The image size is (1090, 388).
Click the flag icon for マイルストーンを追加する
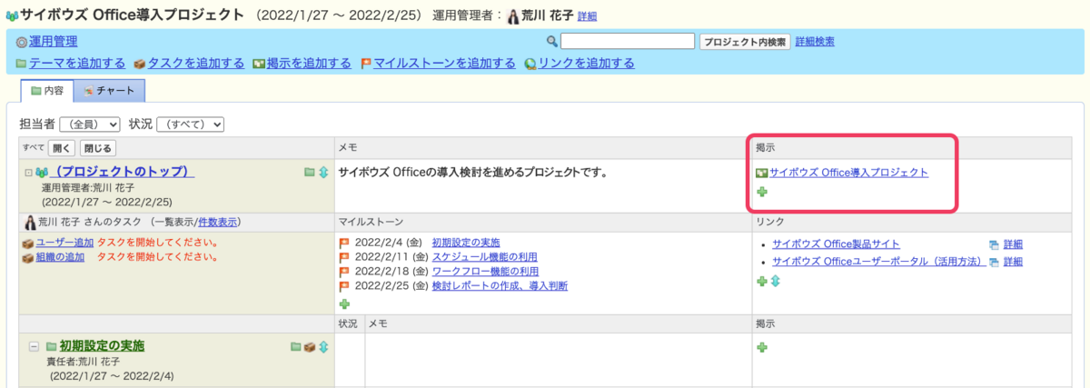pyautogui.click(x=366, y=64)
